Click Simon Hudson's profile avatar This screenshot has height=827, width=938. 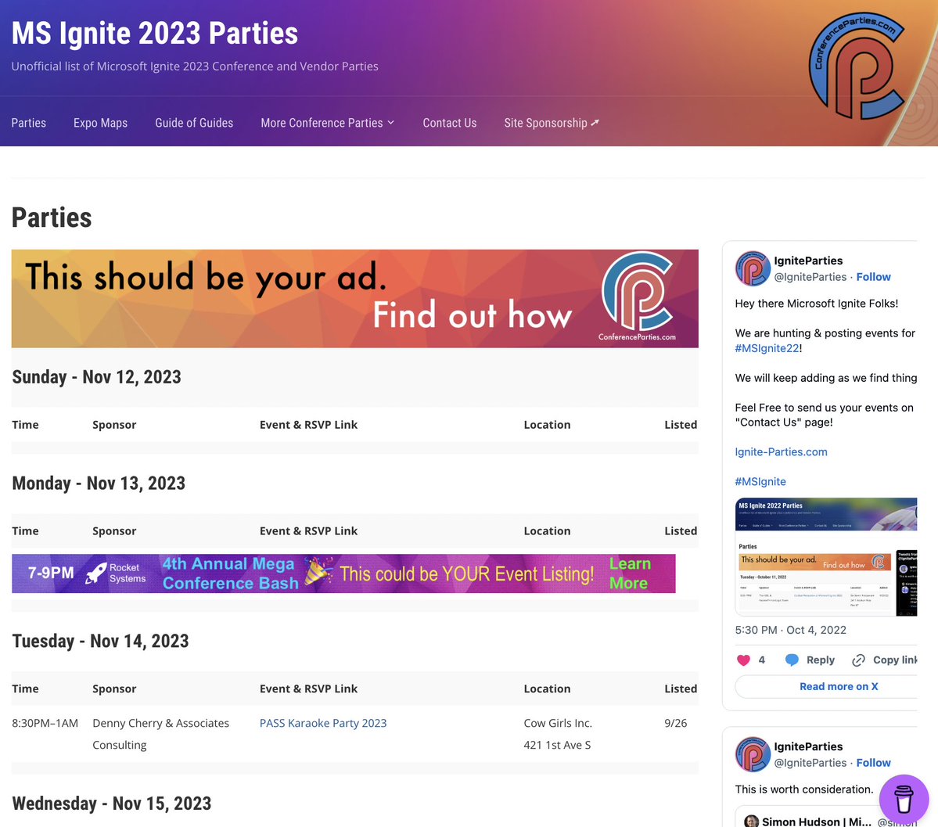[751, 822]
